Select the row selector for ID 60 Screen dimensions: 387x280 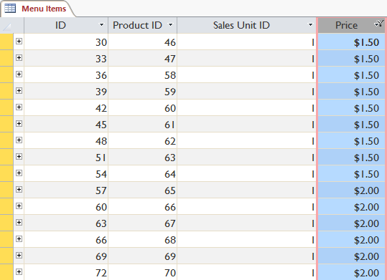pos(6,206)
